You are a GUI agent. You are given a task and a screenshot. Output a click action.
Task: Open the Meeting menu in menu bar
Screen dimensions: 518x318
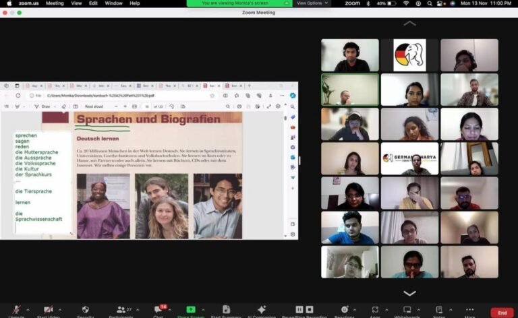[x=55, y=3]
